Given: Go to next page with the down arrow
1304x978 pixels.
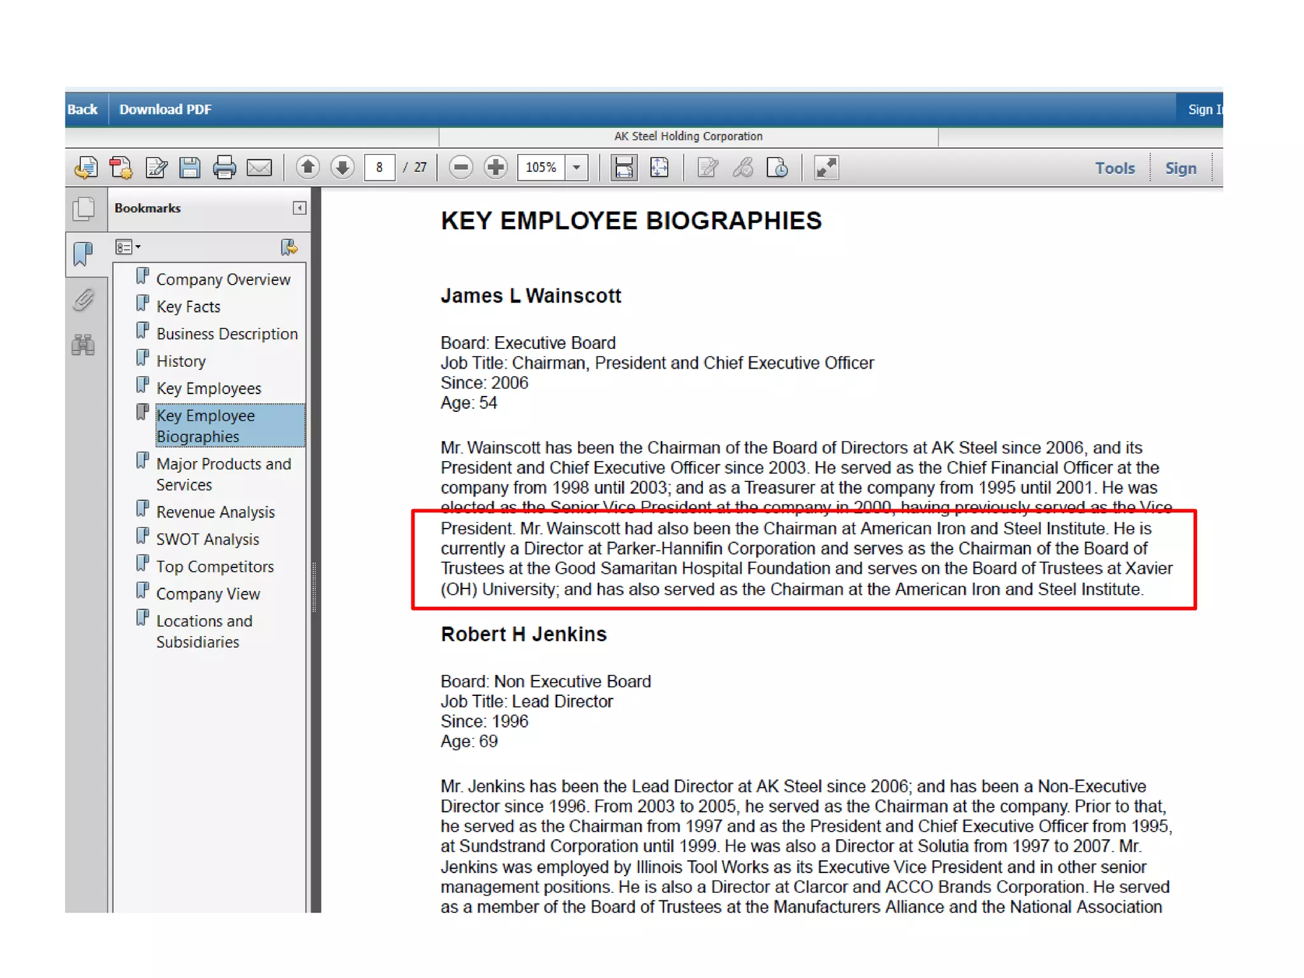Looking at the screenshot, I should [x=343, y=167].
